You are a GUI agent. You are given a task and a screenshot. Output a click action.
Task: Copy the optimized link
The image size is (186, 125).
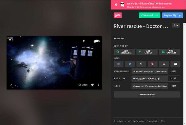coord(174,71)
